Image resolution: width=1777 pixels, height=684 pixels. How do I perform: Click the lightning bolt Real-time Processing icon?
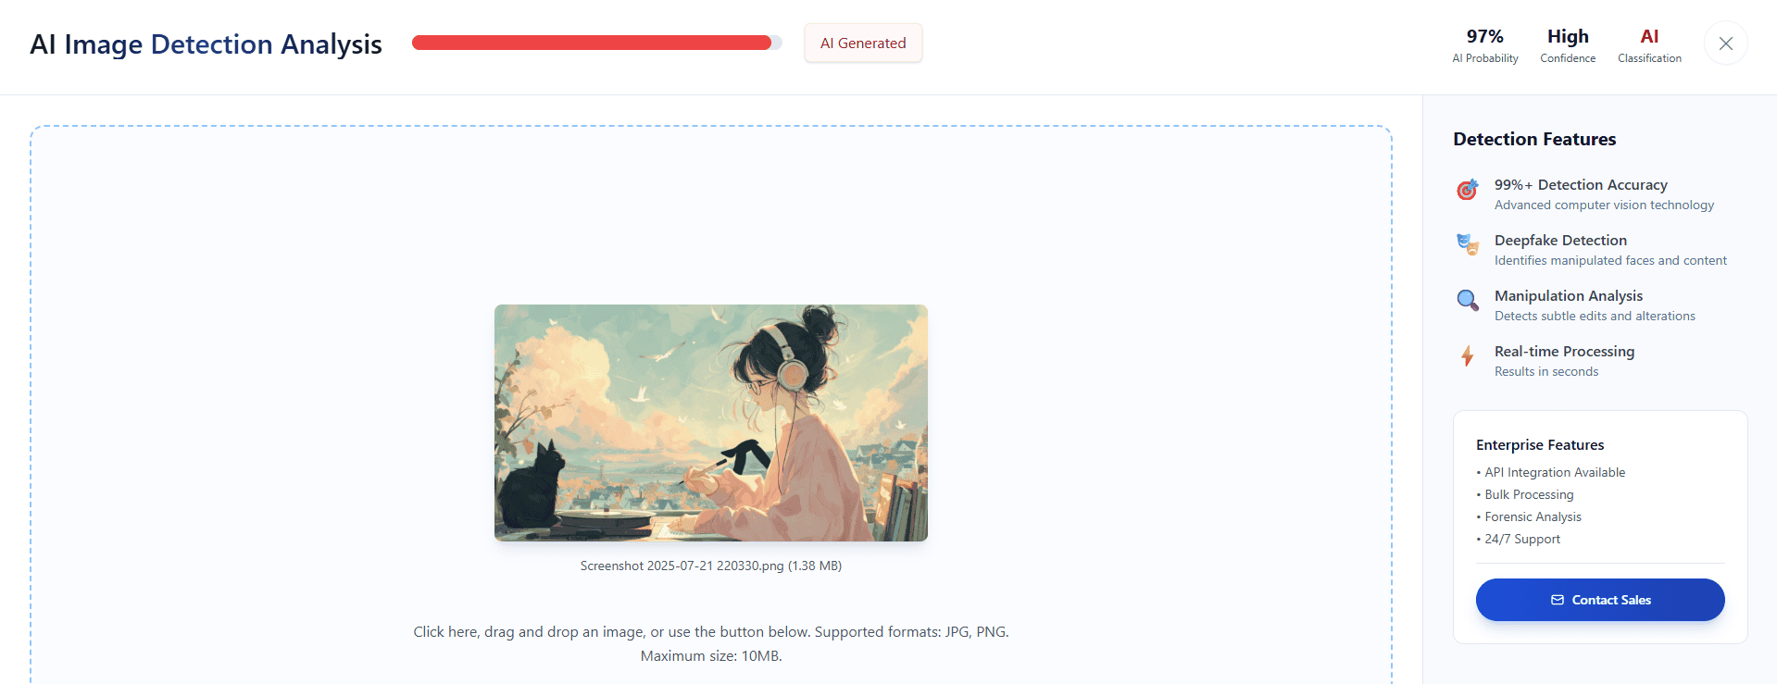point(1468,356)
